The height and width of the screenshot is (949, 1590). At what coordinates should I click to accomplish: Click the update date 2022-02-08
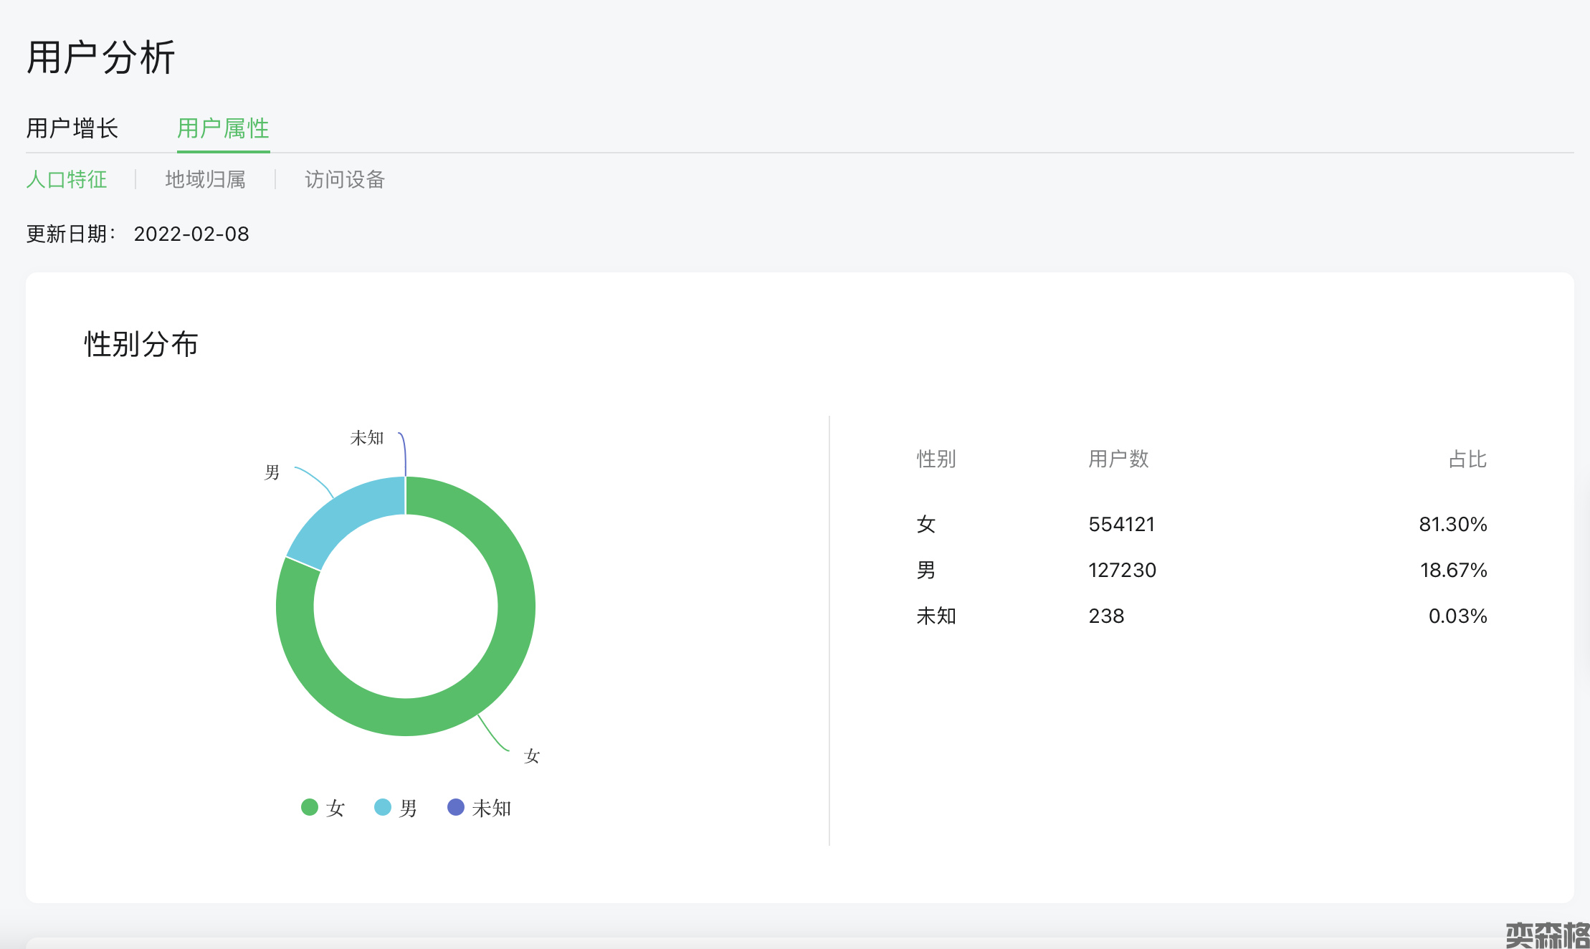click(x=191, y=234)
